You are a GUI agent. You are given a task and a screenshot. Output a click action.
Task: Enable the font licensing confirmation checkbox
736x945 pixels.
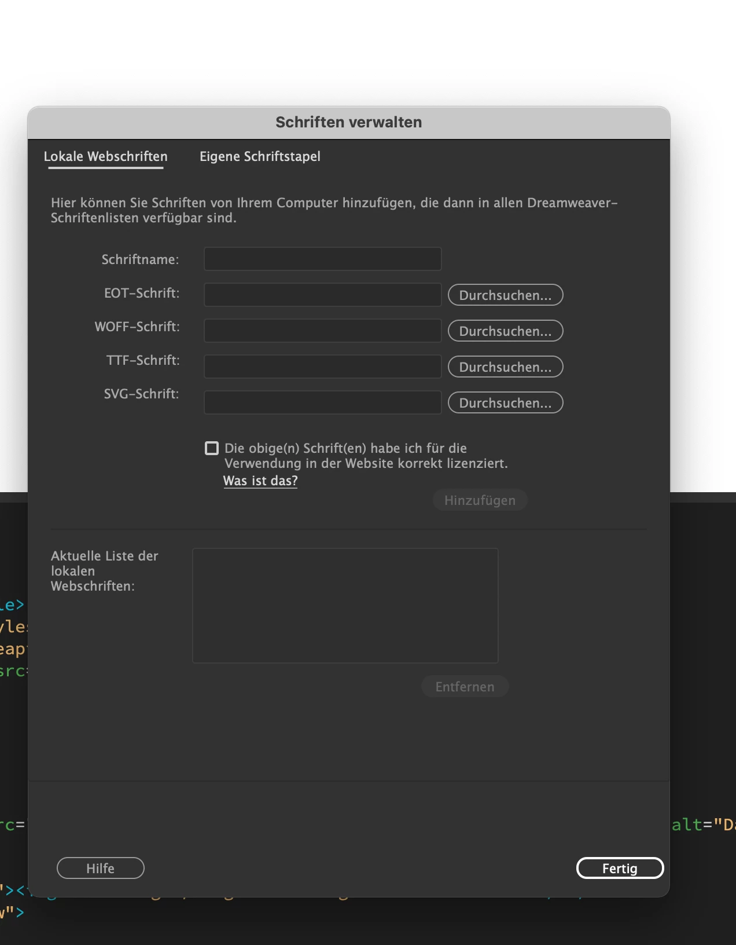[x=212, y=448]
